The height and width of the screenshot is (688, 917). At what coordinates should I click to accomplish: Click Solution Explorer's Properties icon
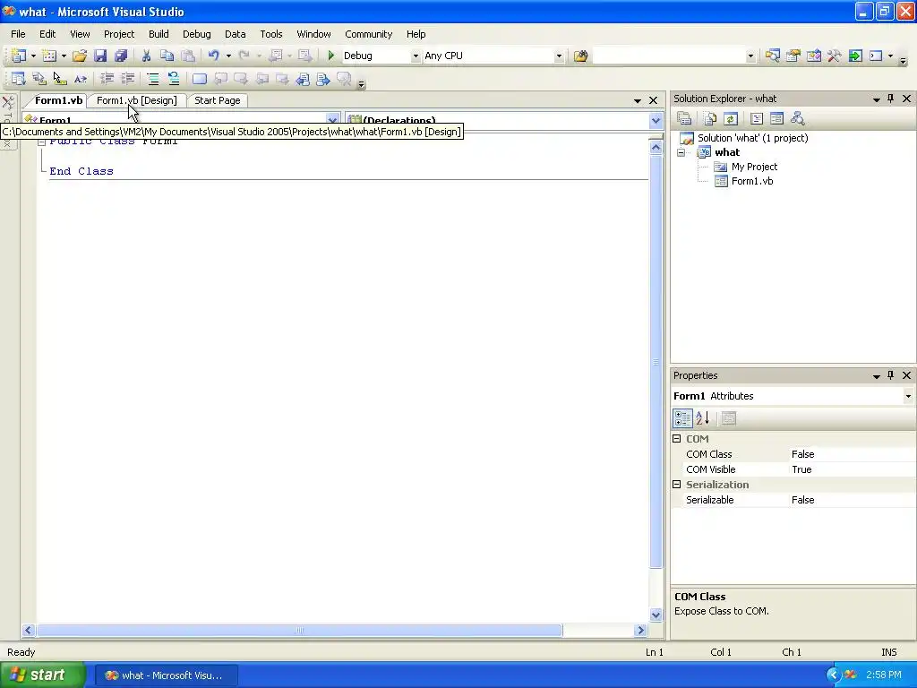pos(684,119)
